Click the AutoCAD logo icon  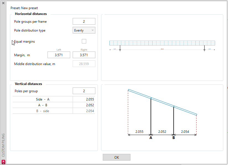coord(3,162)
